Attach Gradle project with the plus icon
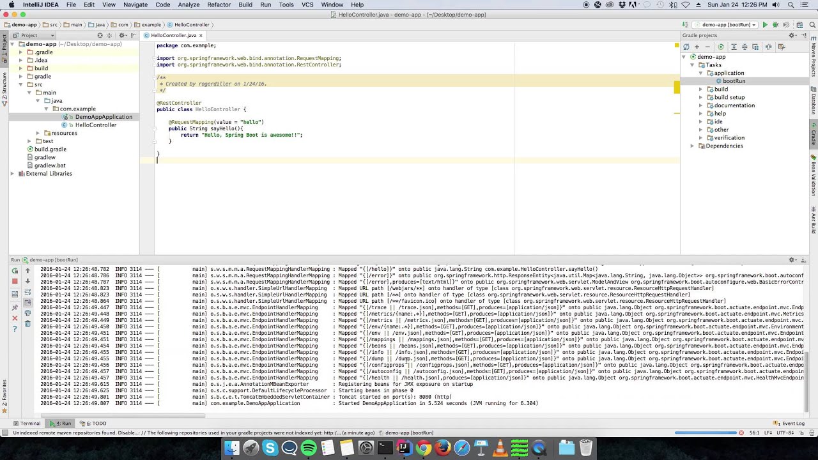Screen dimensions: 818x460 point(697,47)
